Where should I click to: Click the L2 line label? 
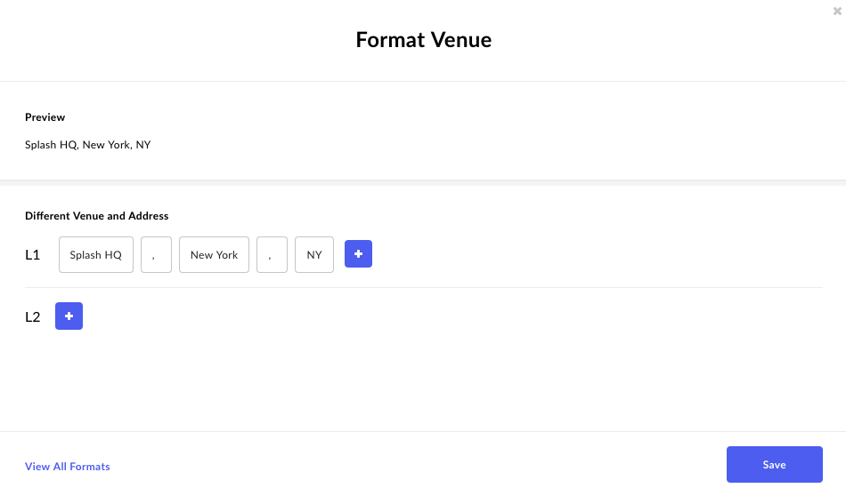pyautogui.click(x=32, y=316)
